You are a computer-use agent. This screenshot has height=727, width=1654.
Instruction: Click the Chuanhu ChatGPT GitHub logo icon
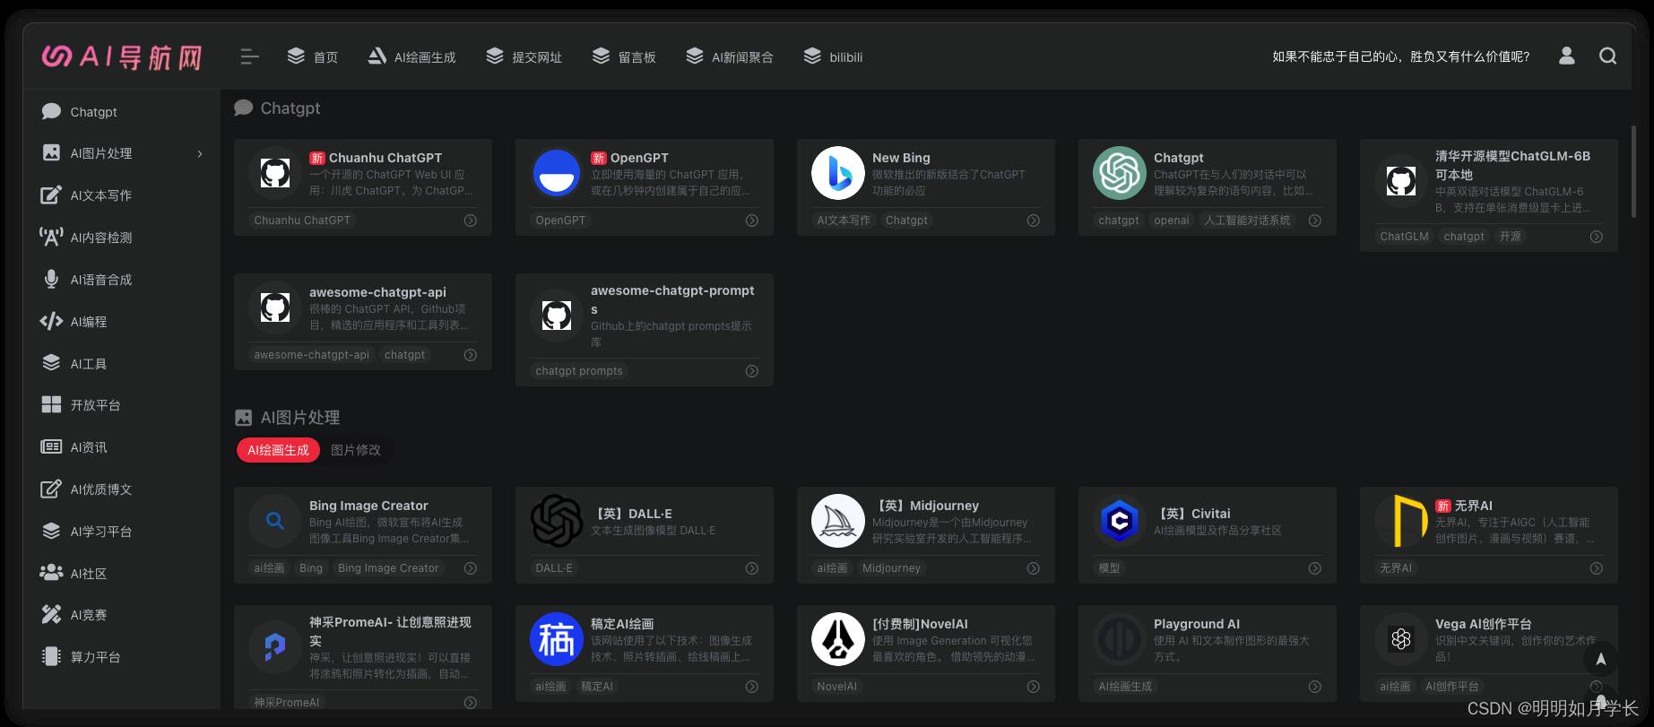tap(275, 173)
